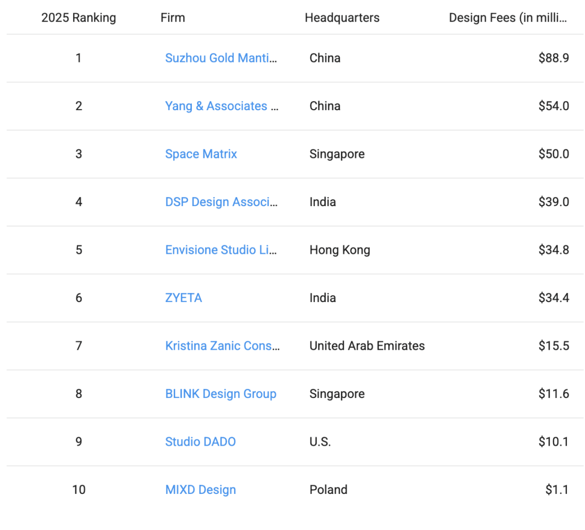Open the DSP Design Associ... firm link
The height and width of the screenshot is (530, 585).
[x=221, y=202]
